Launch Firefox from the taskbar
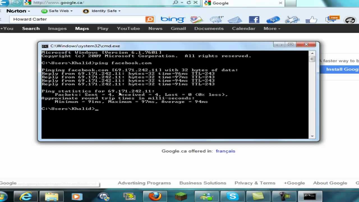Image resolution: width=359 pixels, height=202 pixels. point(155,196)
